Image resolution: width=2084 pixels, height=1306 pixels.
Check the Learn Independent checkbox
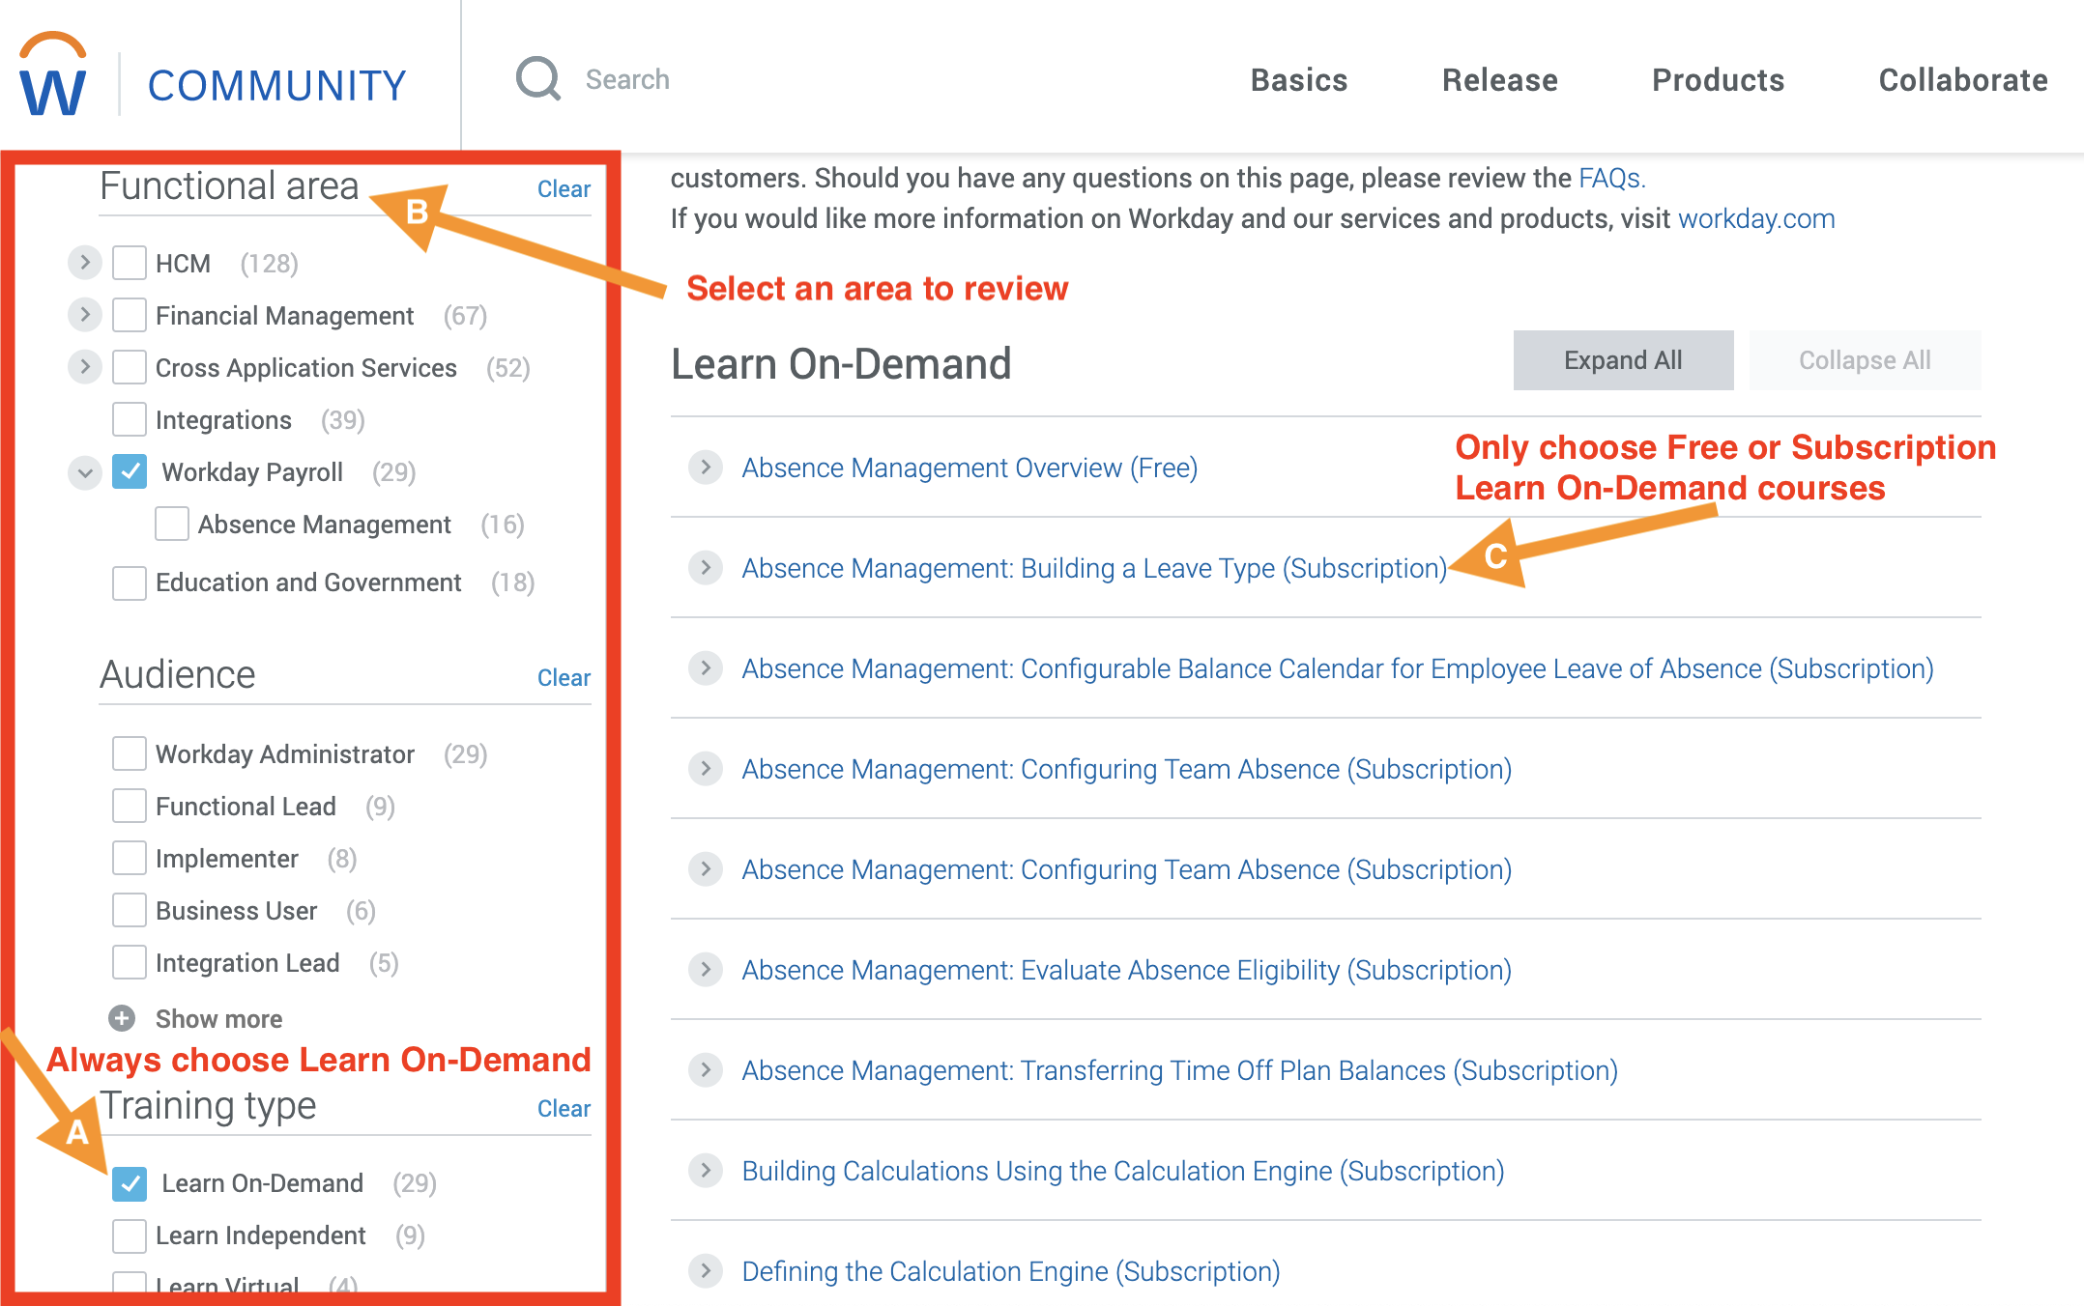130,1235
